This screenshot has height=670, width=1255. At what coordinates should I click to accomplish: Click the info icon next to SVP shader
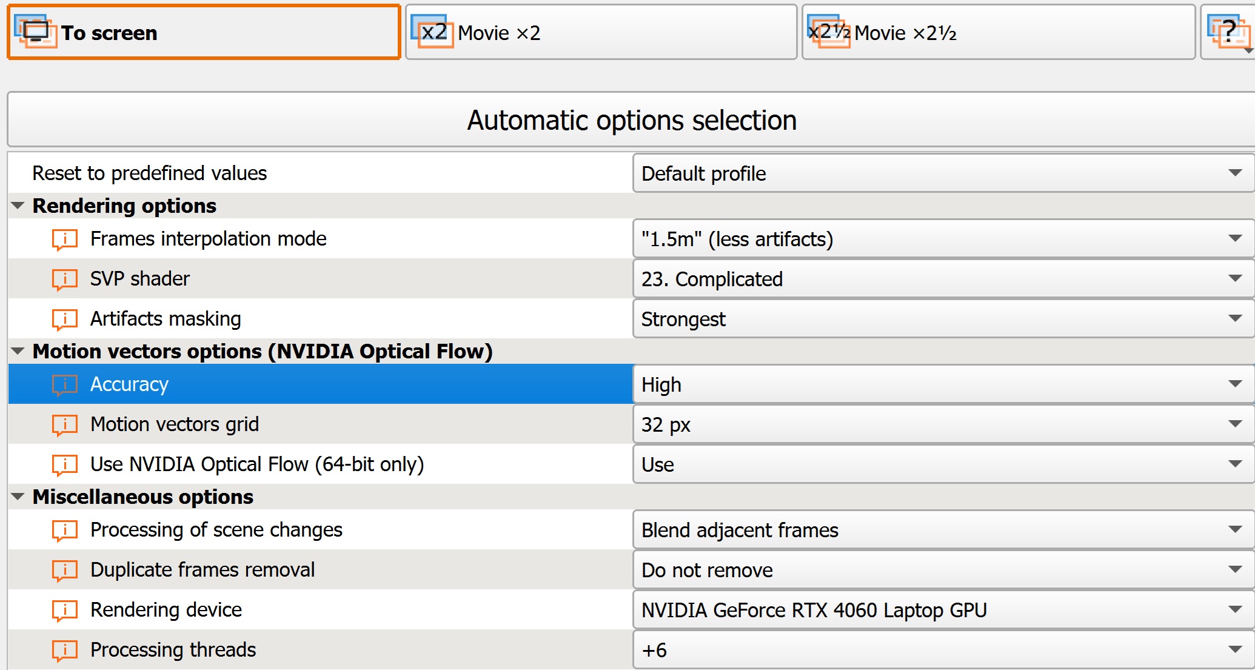tap(64, 279)
